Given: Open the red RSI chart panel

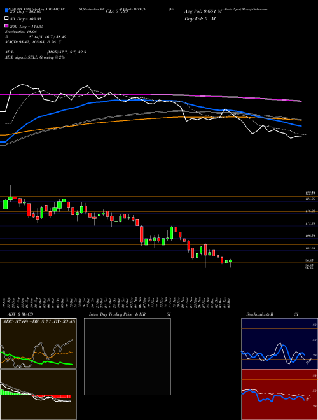Looking at the screenshot, I should point(279,395).
